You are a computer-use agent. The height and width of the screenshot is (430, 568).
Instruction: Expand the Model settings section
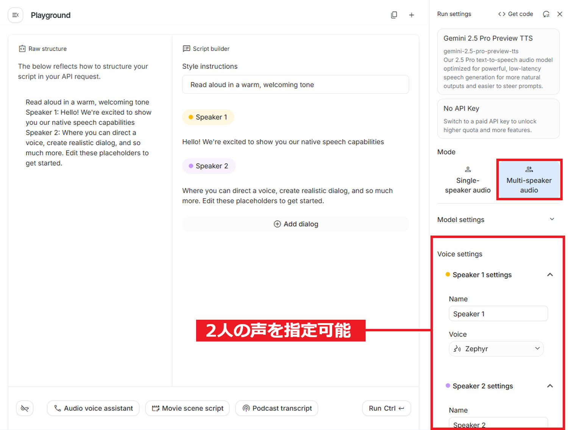[552, 219]
